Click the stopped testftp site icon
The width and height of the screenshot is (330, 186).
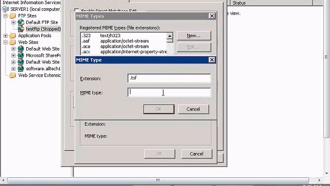(x=21, y=29)
